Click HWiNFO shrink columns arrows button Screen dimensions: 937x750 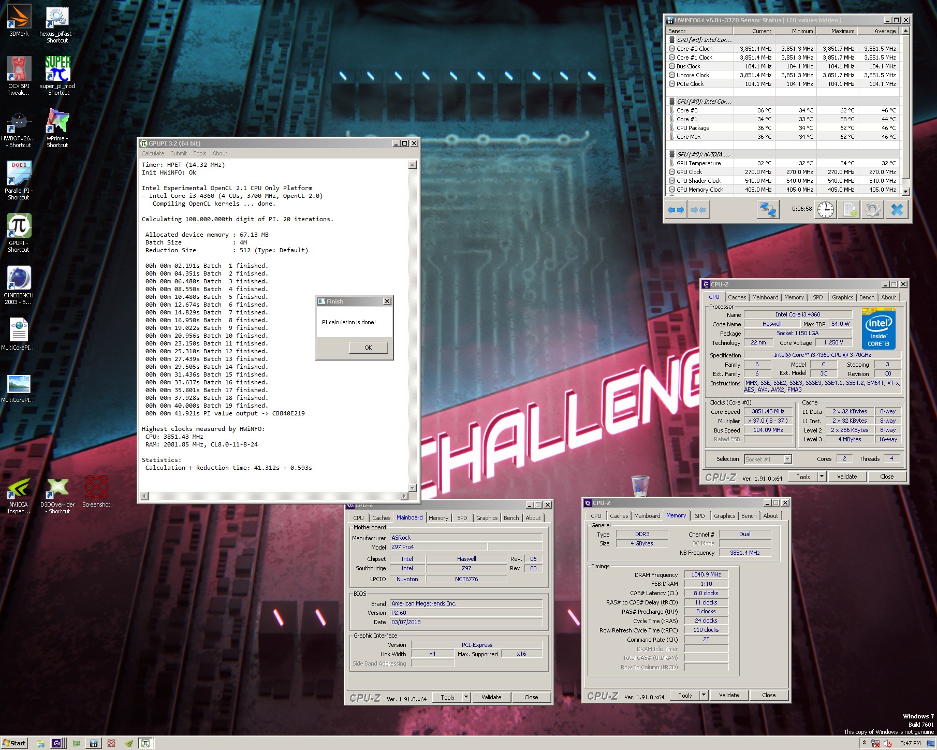698,210
